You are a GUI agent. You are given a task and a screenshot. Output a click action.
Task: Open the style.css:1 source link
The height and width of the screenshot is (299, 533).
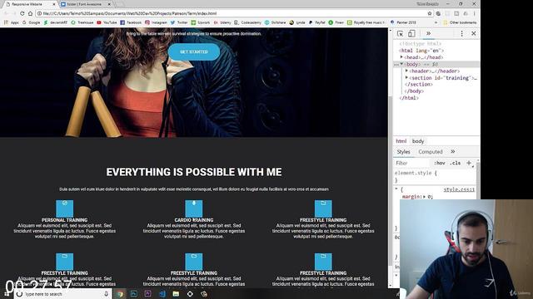(x=459, y=189)
